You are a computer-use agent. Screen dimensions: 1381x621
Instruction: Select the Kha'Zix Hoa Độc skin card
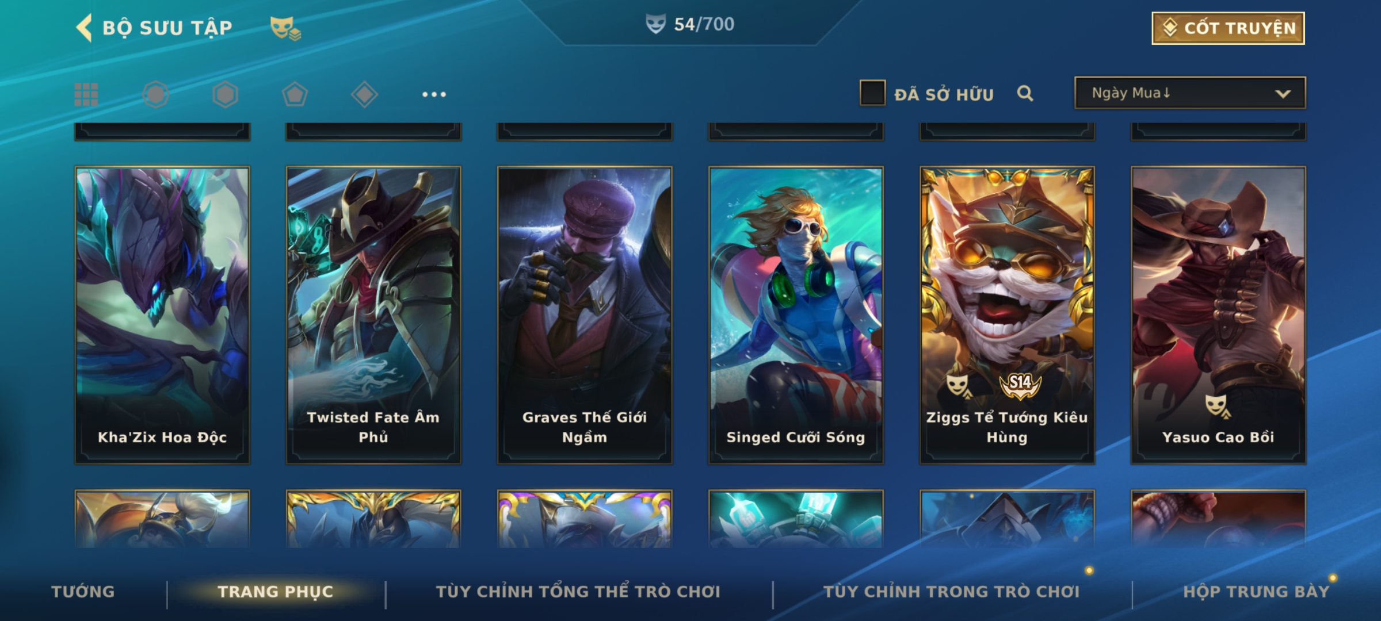162,315
